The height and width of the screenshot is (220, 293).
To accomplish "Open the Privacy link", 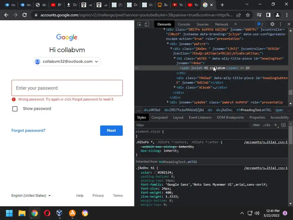I will point(98,195).
